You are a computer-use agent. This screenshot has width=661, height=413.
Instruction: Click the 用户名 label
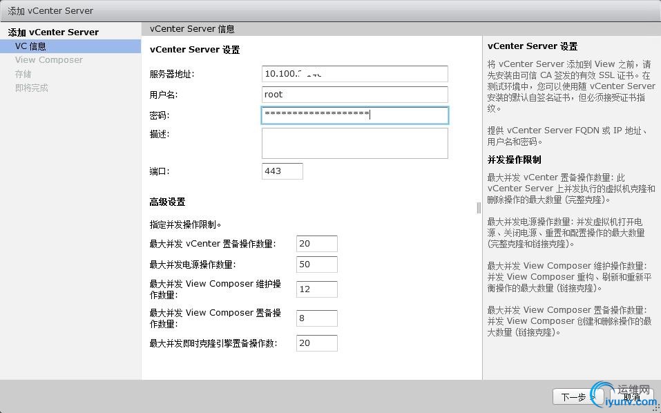(x=164, y=95)
